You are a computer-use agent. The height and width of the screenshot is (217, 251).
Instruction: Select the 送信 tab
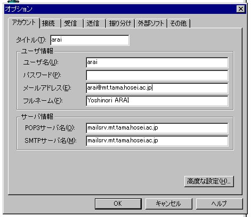pos(95,23)
